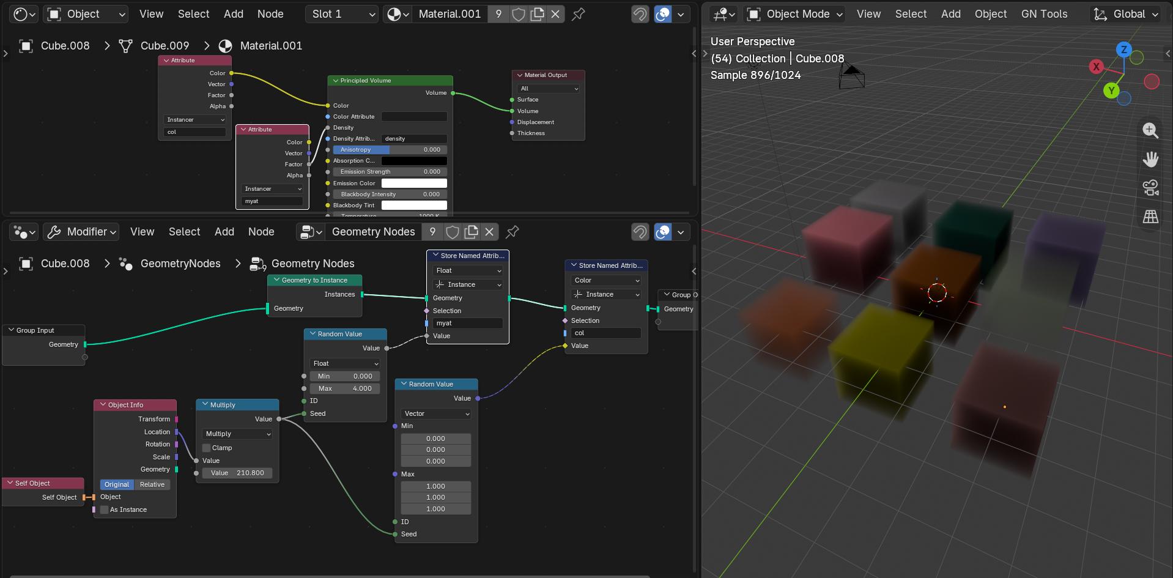Click the zoom magnifier icon in viewport
This screenshot has height=578, width=1173.
pos(1150,130)
